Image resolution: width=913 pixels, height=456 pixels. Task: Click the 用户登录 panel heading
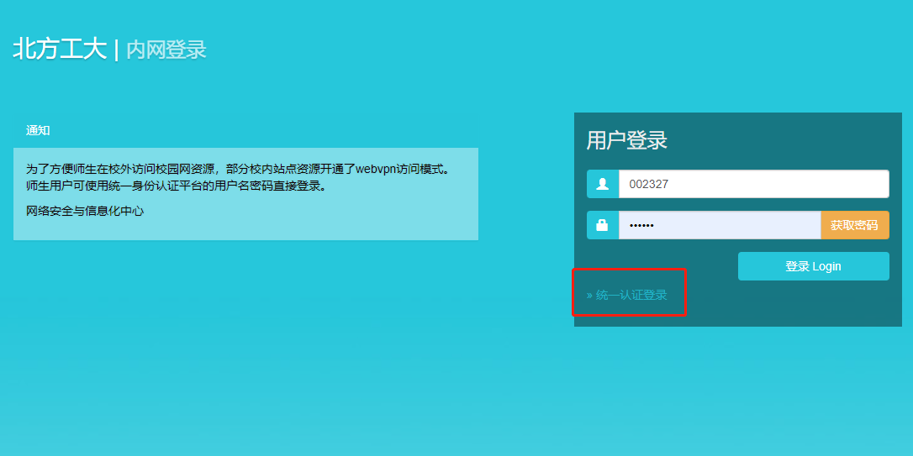[x=626, y=140]
